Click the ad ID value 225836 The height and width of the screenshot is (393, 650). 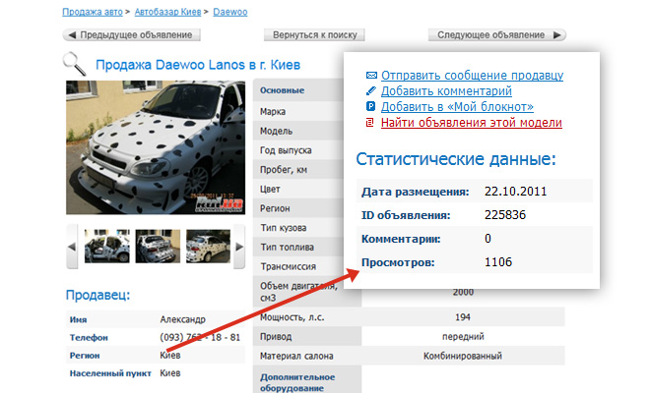coord(505,215)
